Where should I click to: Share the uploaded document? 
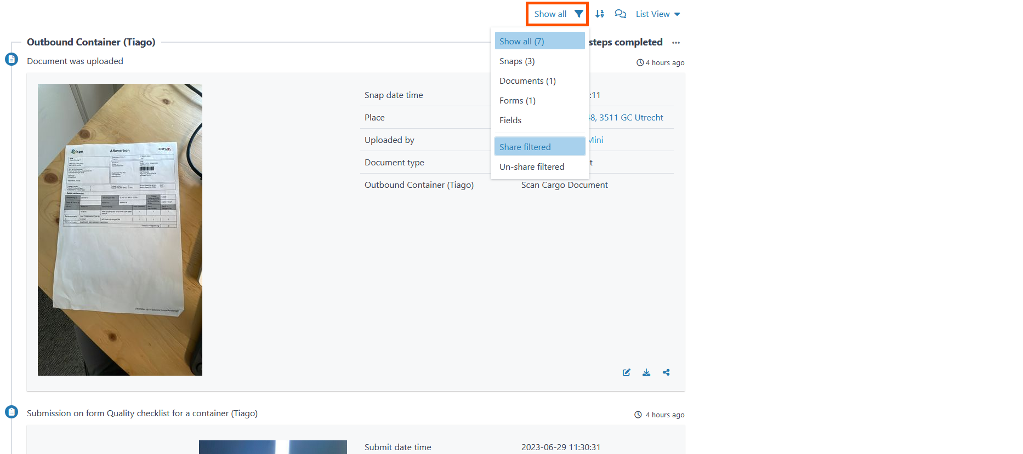pyautogui.click(x=666, y=372)
